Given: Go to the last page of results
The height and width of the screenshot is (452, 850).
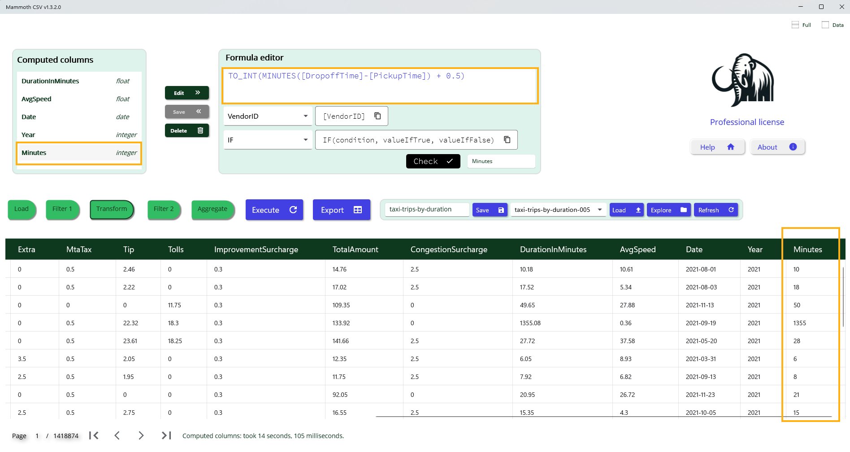Looking at the screenshot, I should click(x=166, y=435).
